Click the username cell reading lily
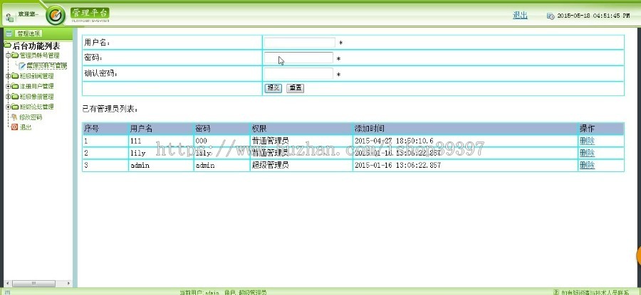Viewport: 641px width, 295px height. [x=161, y=153]
